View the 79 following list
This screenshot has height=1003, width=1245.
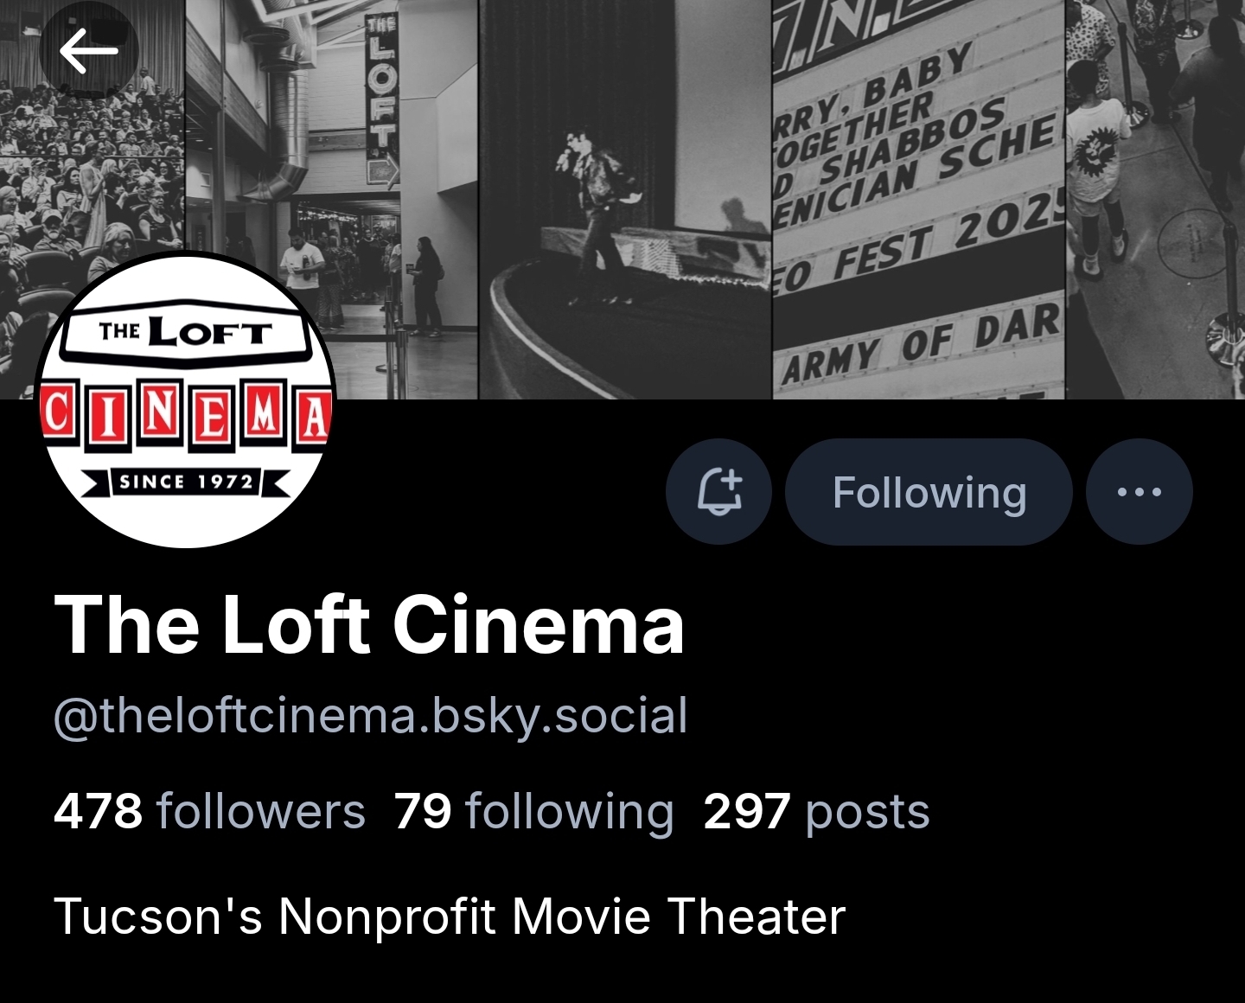pyautogui.click(x=533, y=811)
